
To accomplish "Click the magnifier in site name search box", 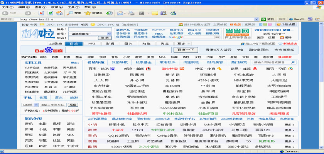I will pos(293,62).
